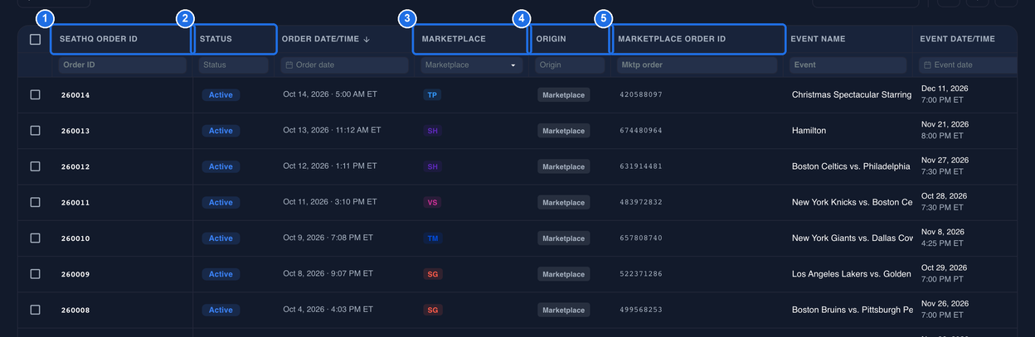Click marketplace order number 657808740
This screenshot has height=337, width=1035.
tap(641, 238)
